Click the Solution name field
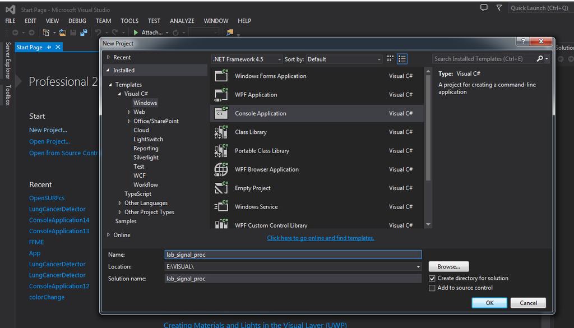Viewport: 574px width, 328px height. (293, 279)
